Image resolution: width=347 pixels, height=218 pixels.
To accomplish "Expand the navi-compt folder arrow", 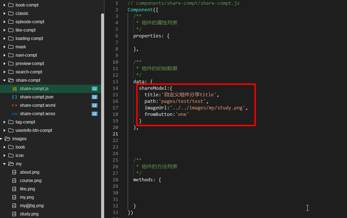I will tap(4, 55).
